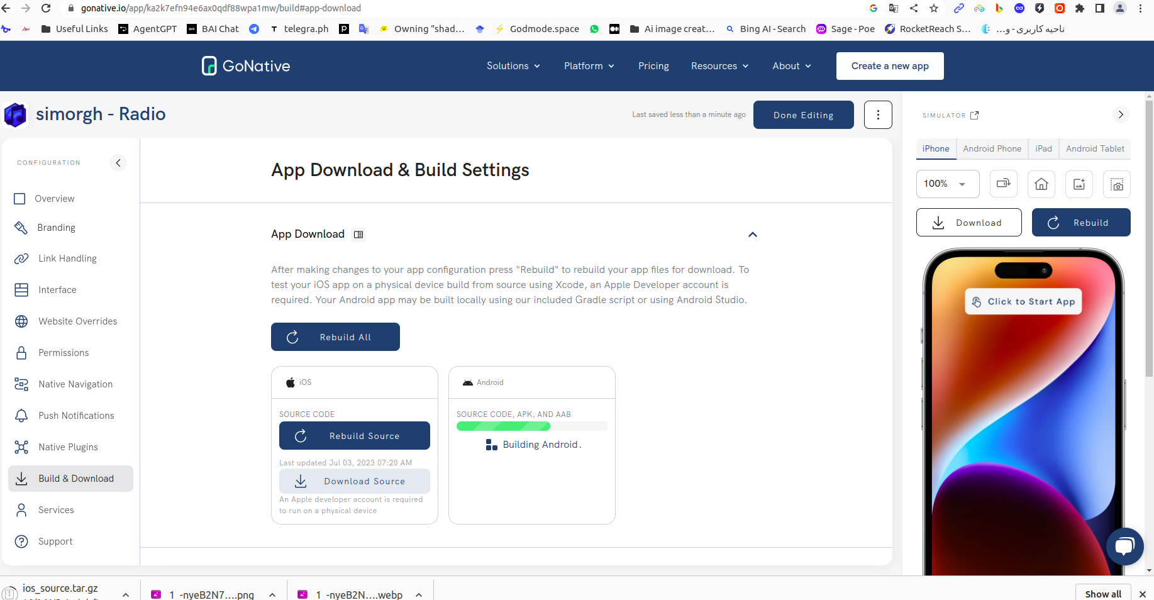
Task: Click the Branding paint icon in sidebar
Action: [21, 228]
